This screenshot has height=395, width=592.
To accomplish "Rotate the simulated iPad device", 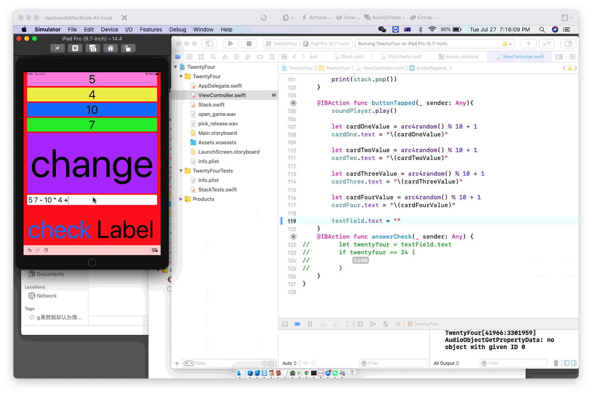I will click(128, 48).
